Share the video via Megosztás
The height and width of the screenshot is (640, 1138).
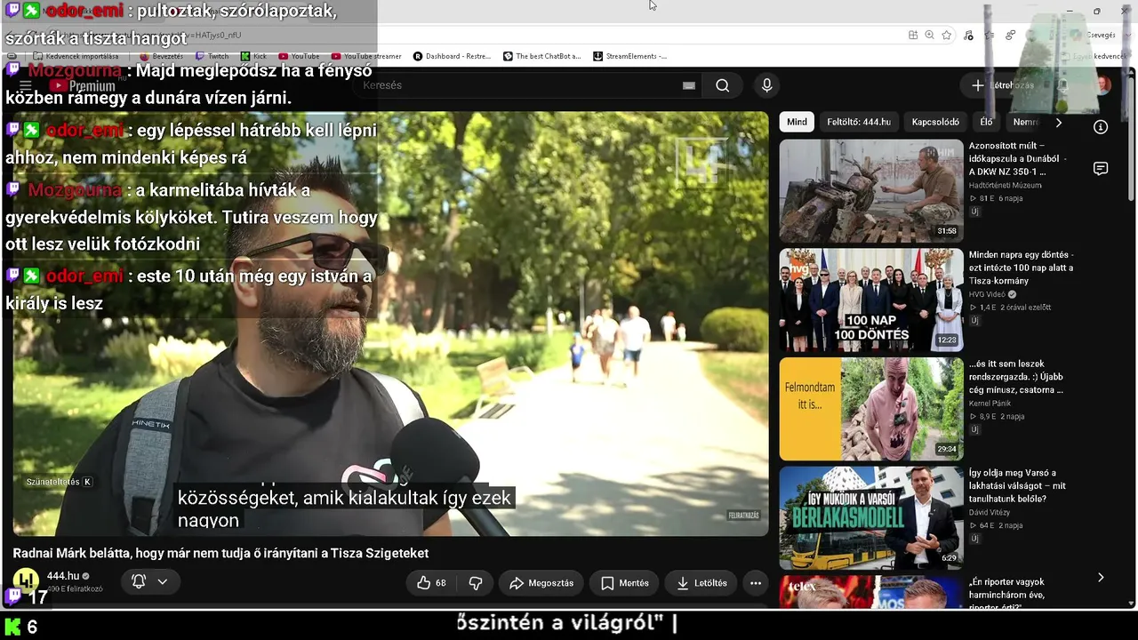541,583
